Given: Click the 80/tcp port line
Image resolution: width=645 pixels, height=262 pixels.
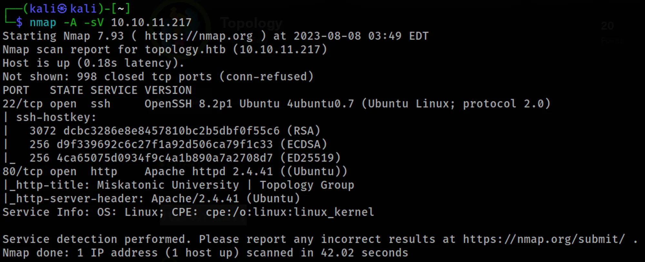Looking at the screenshot, I should [175, 172].
